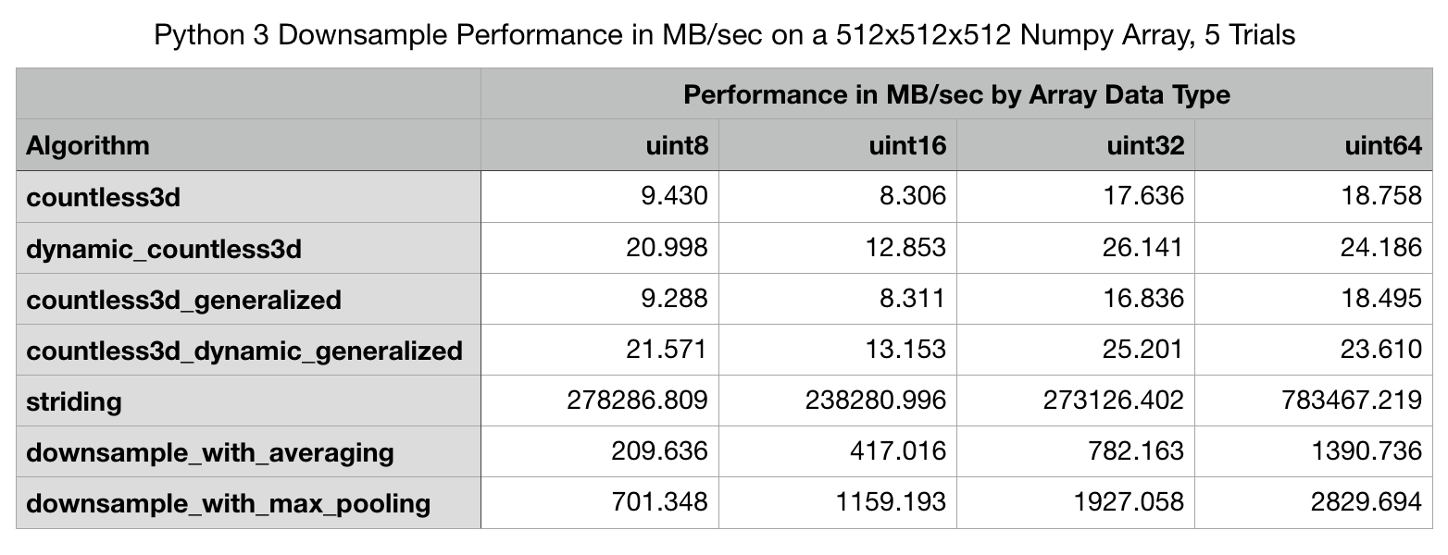Click the cell showing 2829.694
1448x555 pixels.
coord(1373,503)
